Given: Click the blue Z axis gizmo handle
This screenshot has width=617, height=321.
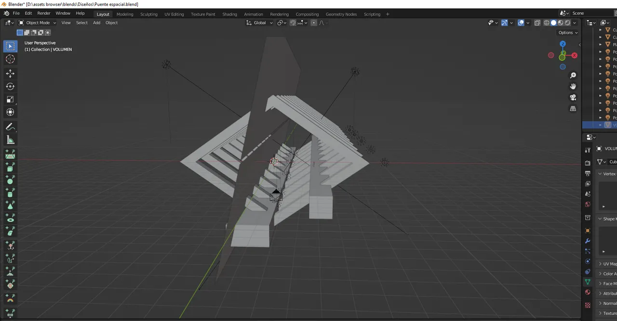Looking at the screenshot, I should (563, 44).
